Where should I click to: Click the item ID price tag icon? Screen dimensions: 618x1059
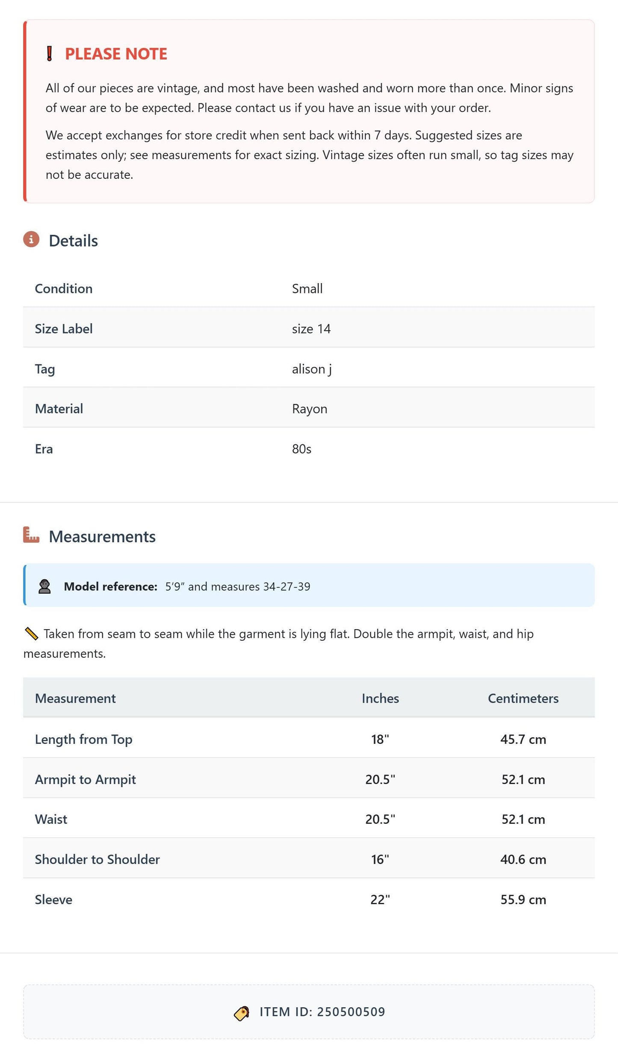242,1013
